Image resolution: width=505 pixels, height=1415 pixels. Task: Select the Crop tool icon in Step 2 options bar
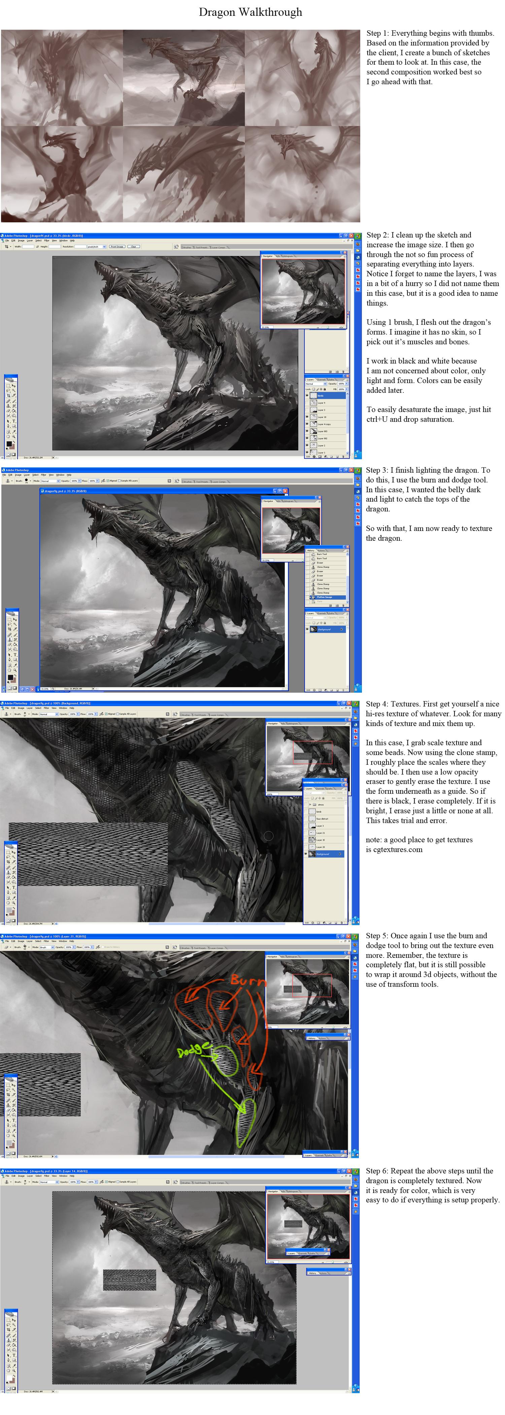(x=7, y=247)
